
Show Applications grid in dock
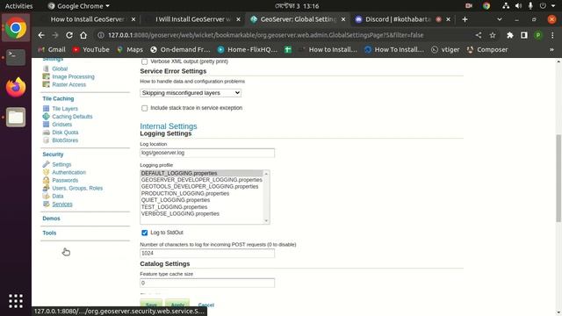(x=16, y=301)
